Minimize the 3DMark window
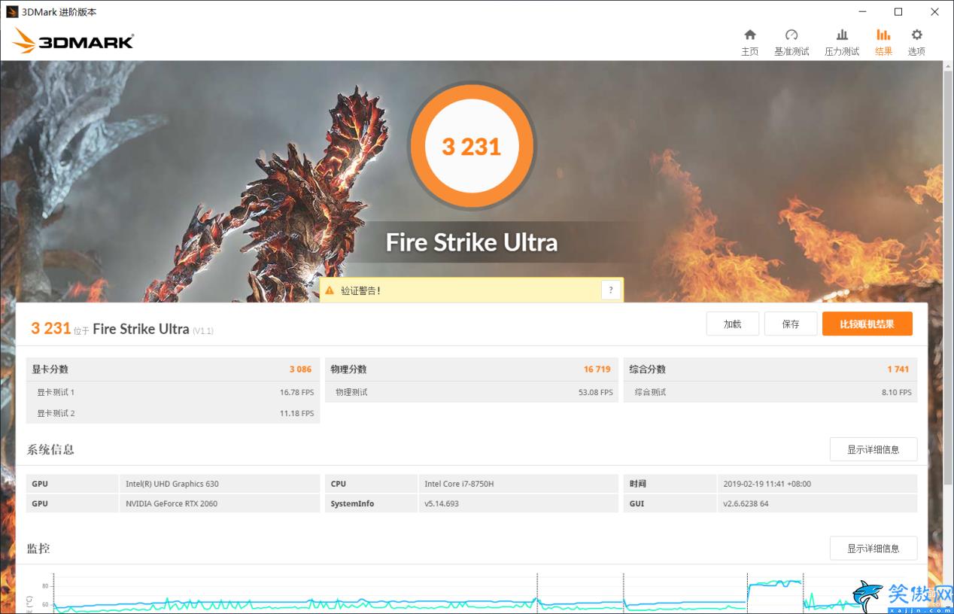The height and width of the screenshot is (614, 954). point(862,12)
